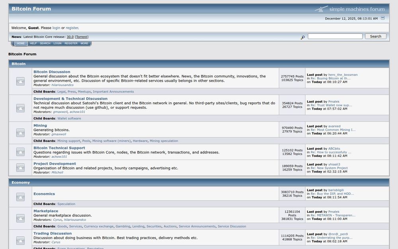Image resolution: width=398 pixels, height=249 pixels.
Task: Open the LOGIN menu tab
Action: 57,43
